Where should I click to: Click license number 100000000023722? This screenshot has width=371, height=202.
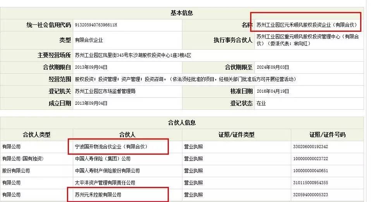pos(311,159)
